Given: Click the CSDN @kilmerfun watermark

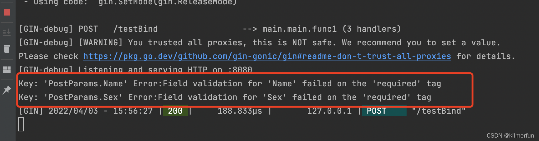Looking at the screenshot, I should [510, 136].
